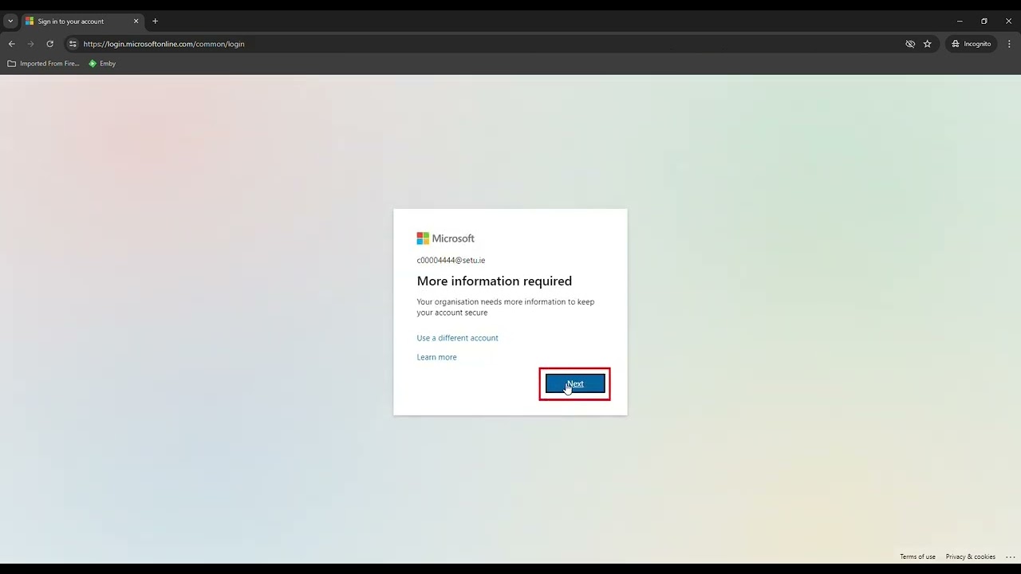The width and height of the screenshot is (1021, 574).
Task: Open the Emby bookmark
Action: (102, 64)
